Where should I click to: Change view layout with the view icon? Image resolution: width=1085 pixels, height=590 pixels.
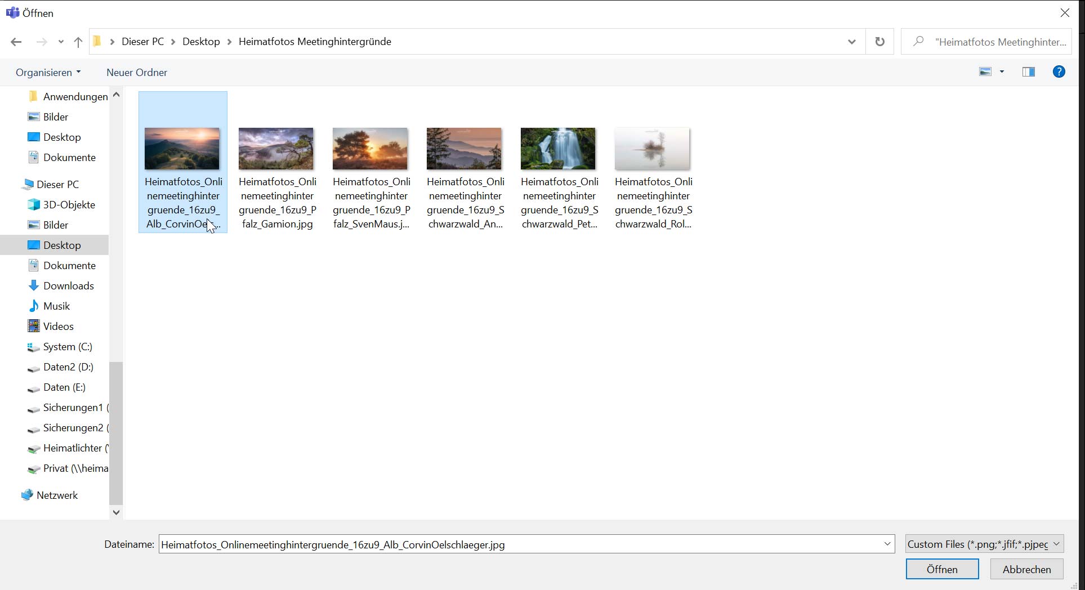[x=985, y=72]
